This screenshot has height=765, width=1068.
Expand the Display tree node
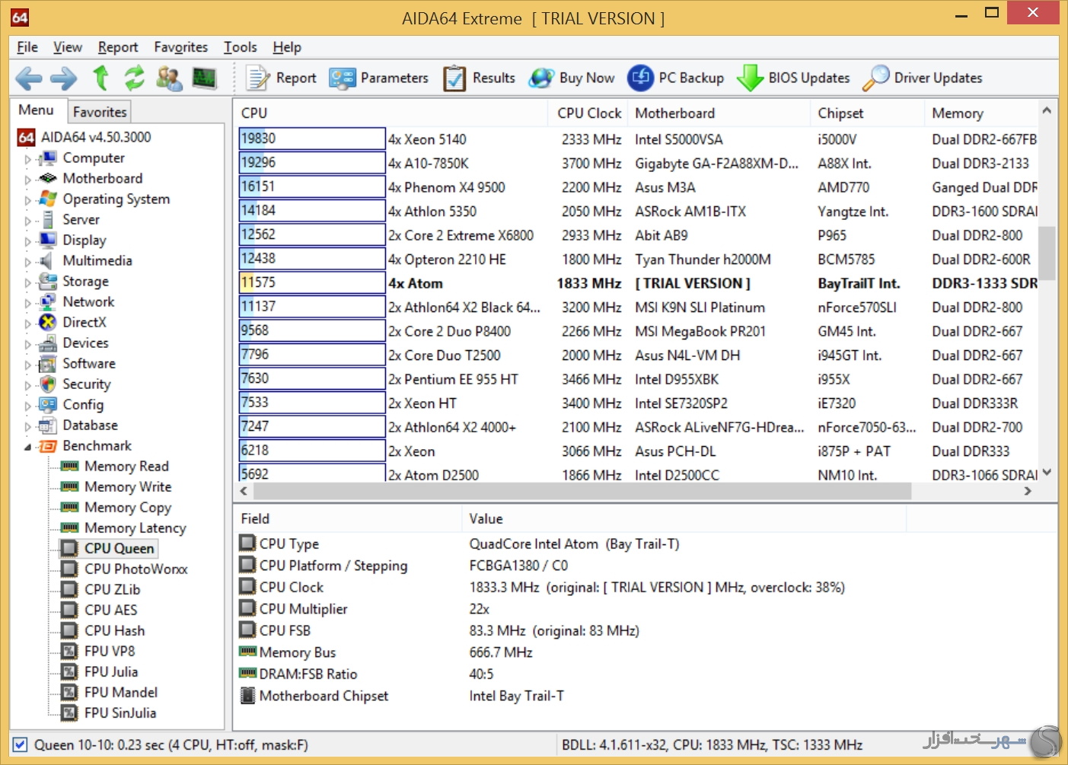27,241
